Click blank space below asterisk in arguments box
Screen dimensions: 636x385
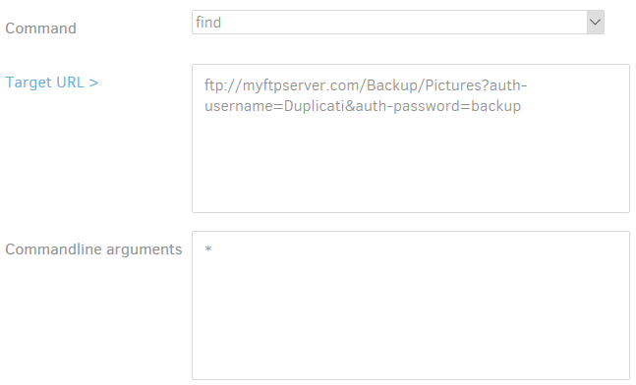point(411,316)
